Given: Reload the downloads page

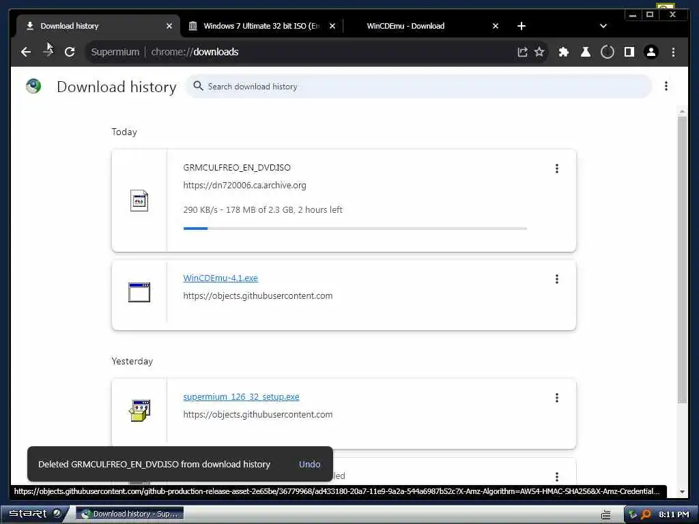Looking at the screenshot, I should pos(70,52).
